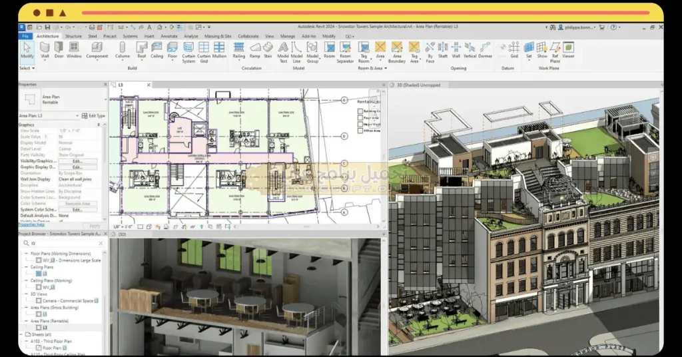Open the Manage ribbon tab
Image resolution: width=682 pixels, height=357 pixels.
click(x=288, y=37)
